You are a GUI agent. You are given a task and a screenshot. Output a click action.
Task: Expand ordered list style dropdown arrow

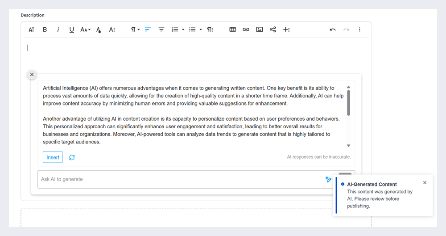coord(183,29)
